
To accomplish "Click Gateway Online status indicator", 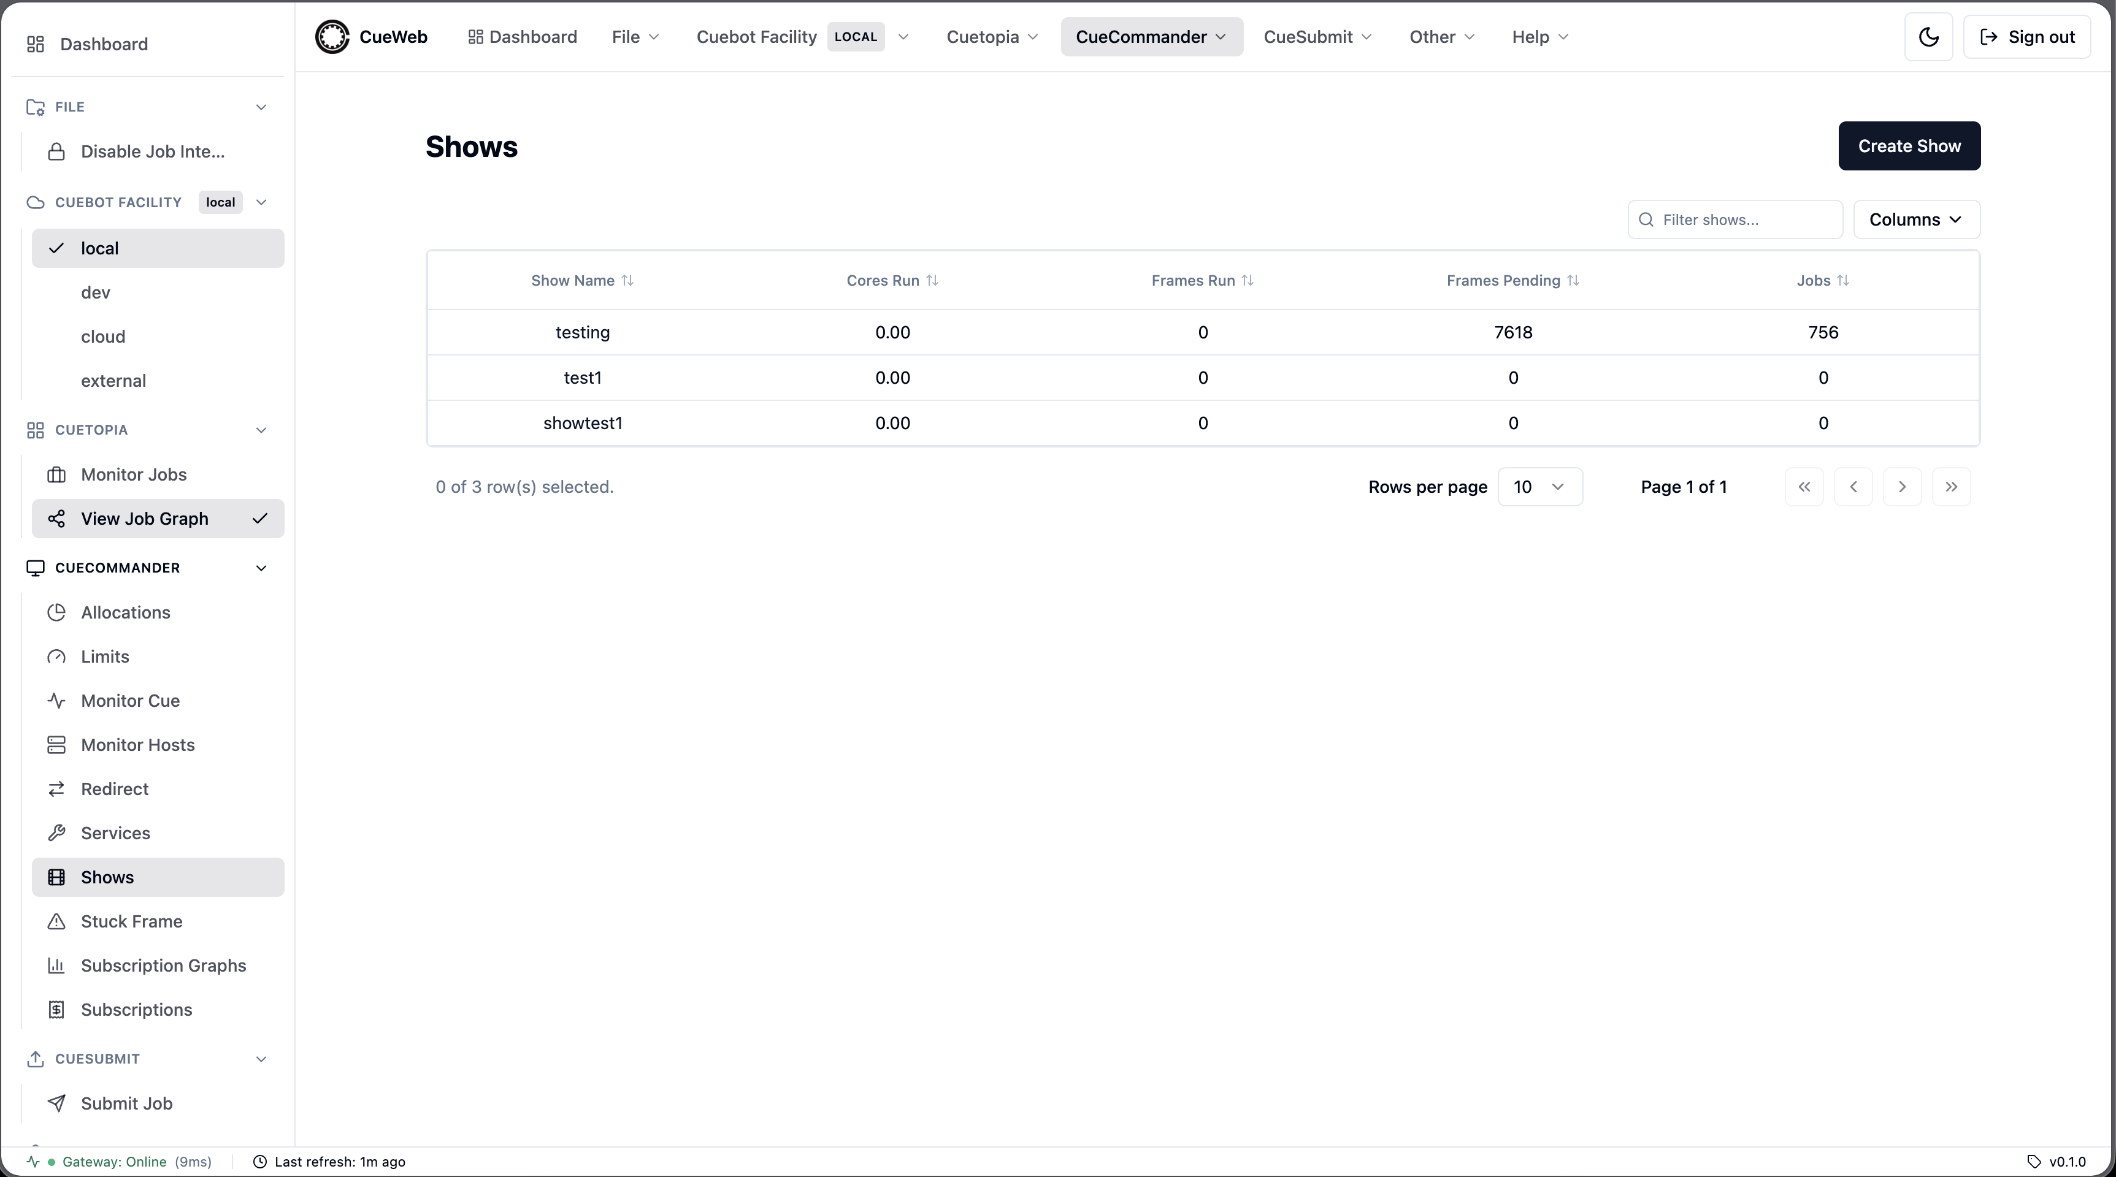I will tap(120, 1162).
